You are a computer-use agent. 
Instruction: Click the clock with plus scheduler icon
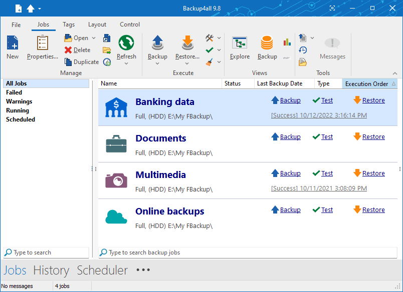(107, 62)
